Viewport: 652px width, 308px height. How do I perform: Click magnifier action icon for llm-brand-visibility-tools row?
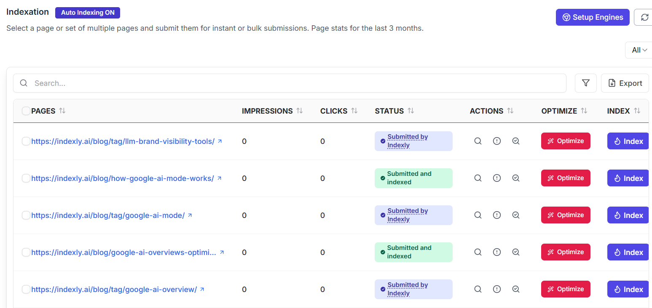point(478,141)
